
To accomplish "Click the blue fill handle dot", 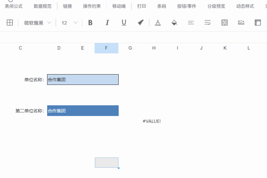I will [119, 168].
